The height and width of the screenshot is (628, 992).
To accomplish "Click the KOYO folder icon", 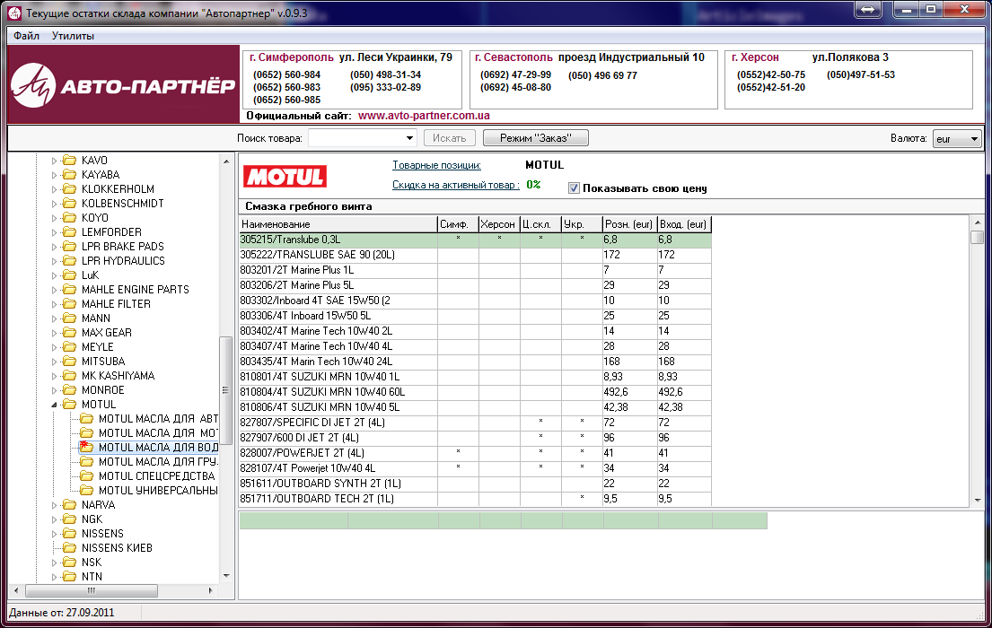I will 70,217.
